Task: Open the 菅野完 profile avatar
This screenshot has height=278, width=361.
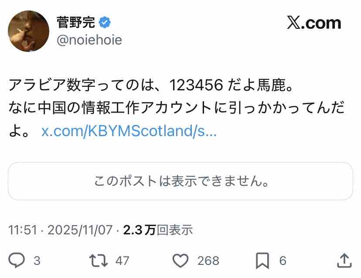Action: click(x=28, y=31)
